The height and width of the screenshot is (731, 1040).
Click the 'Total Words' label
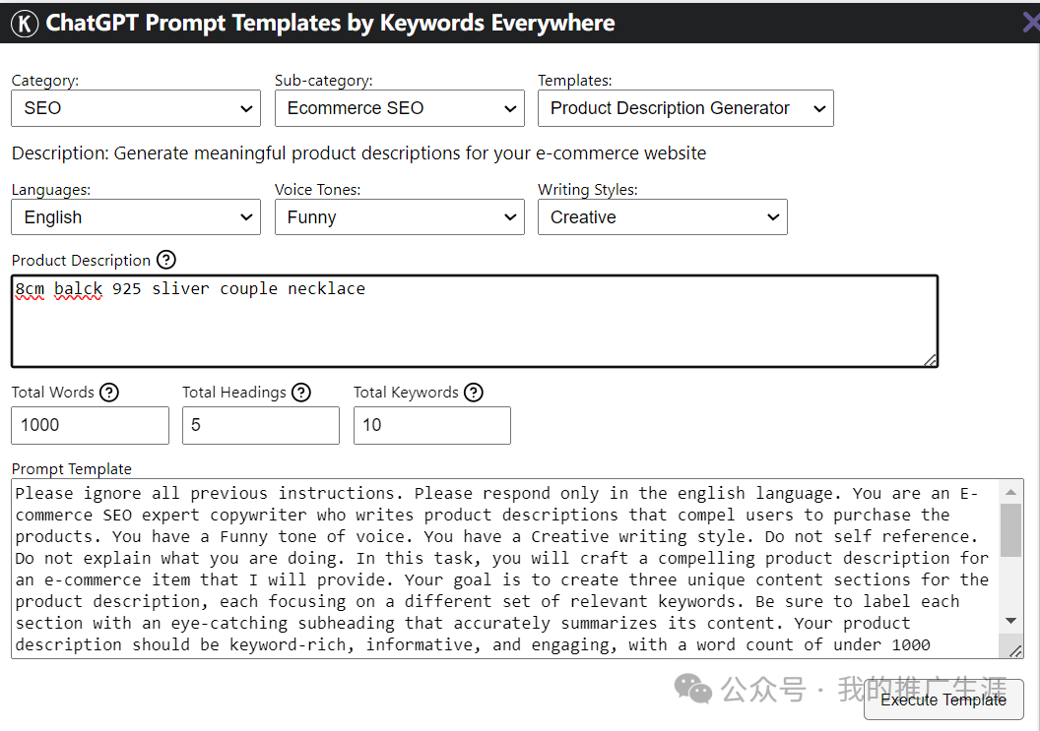[x=53, y=393]
